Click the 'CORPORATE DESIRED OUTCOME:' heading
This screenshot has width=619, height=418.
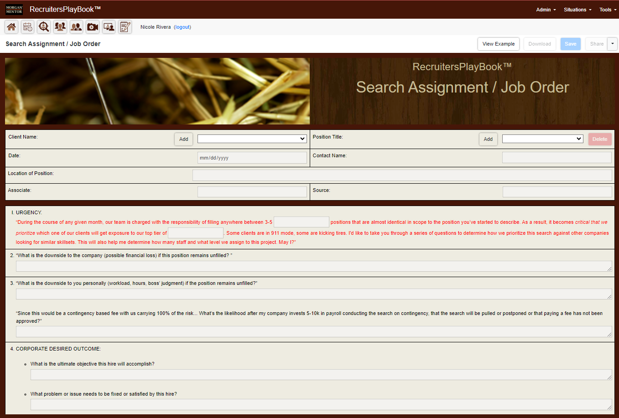click(x=58, y=349)
